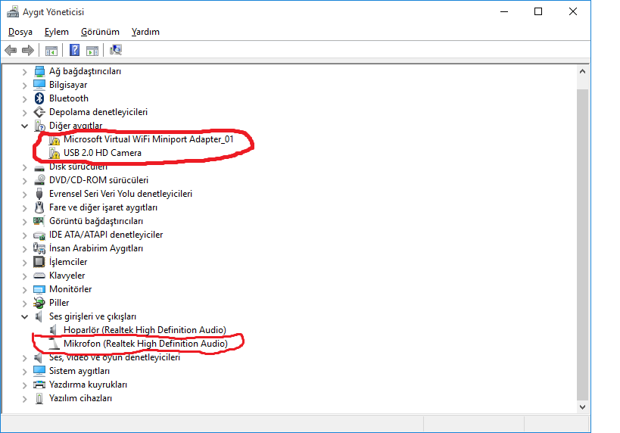Expand the Sistem aygıtları node
The image size is (620, 433).
tap(24, 372)
